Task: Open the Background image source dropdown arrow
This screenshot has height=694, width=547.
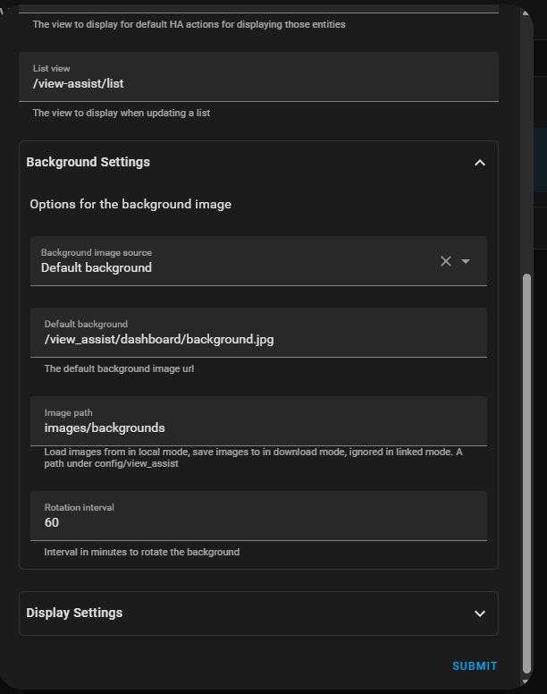Action: (465, 261)
